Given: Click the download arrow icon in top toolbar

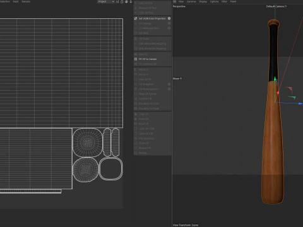Looking at the screenshot, I should (x=131, y=2).
